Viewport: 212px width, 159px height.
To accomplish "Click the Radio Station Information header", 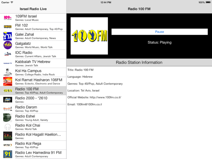I will (x=139, y=62).
